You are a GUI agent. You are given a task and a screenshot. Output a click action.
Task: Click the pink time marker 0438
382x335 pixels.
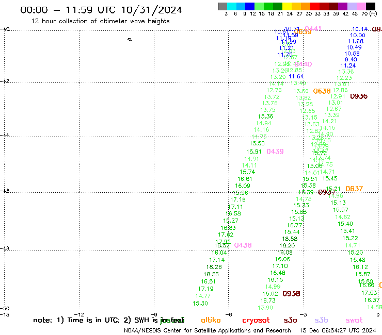pos(243,245)
